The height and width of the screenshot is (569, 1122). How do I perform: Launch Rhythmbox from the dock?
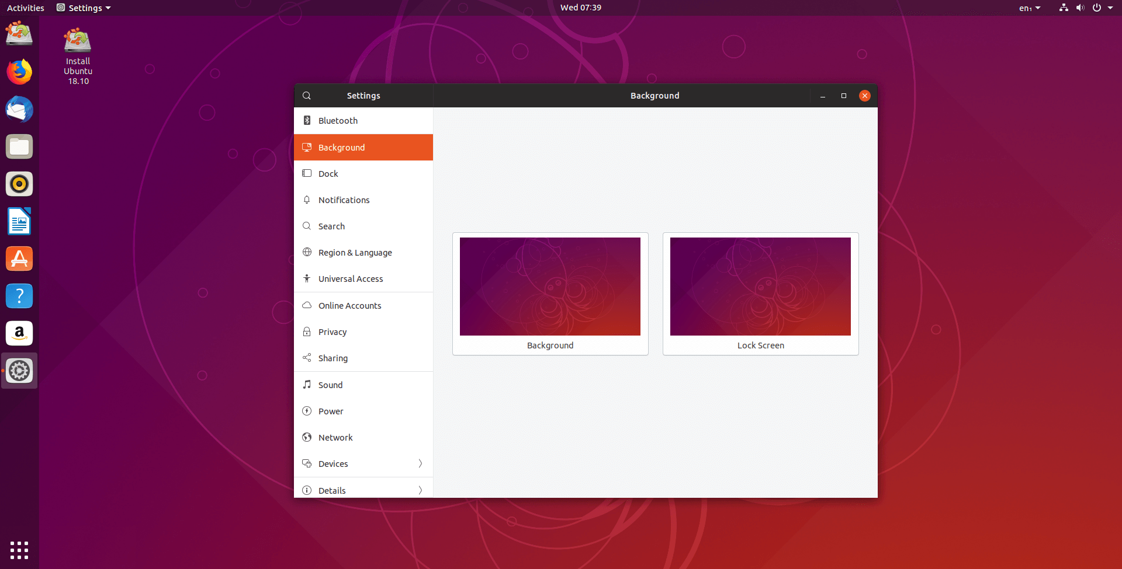pyautogui.click(x=19, y=184)
